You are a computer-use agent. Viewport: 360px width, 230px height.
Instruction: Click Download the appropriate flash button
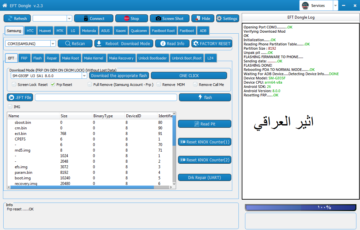point(119,75)
